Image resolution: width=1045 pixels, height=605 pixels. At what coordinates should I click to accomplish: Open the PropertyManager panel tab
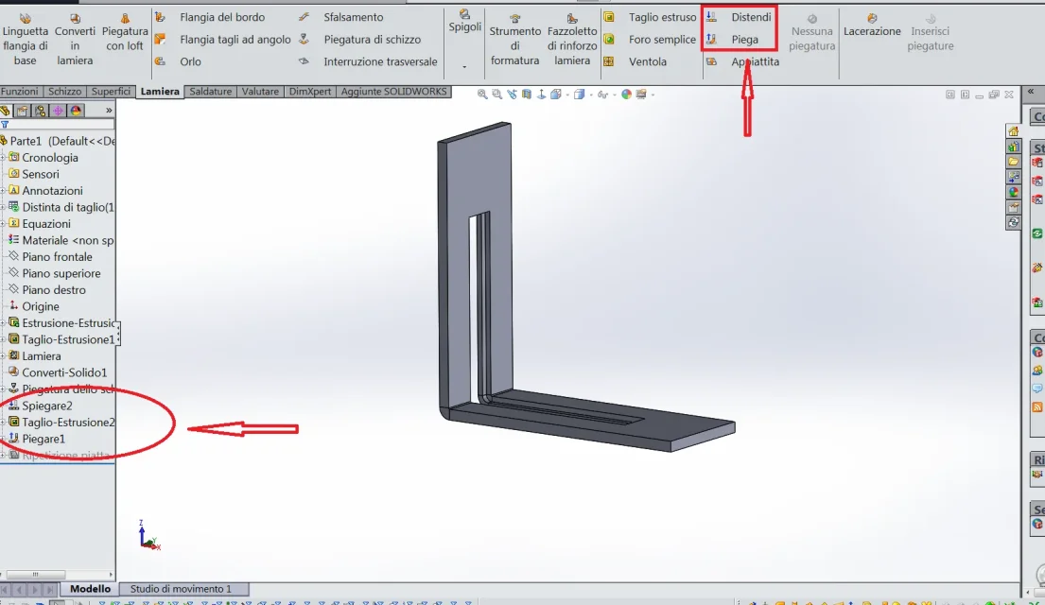tap(23, 111)
